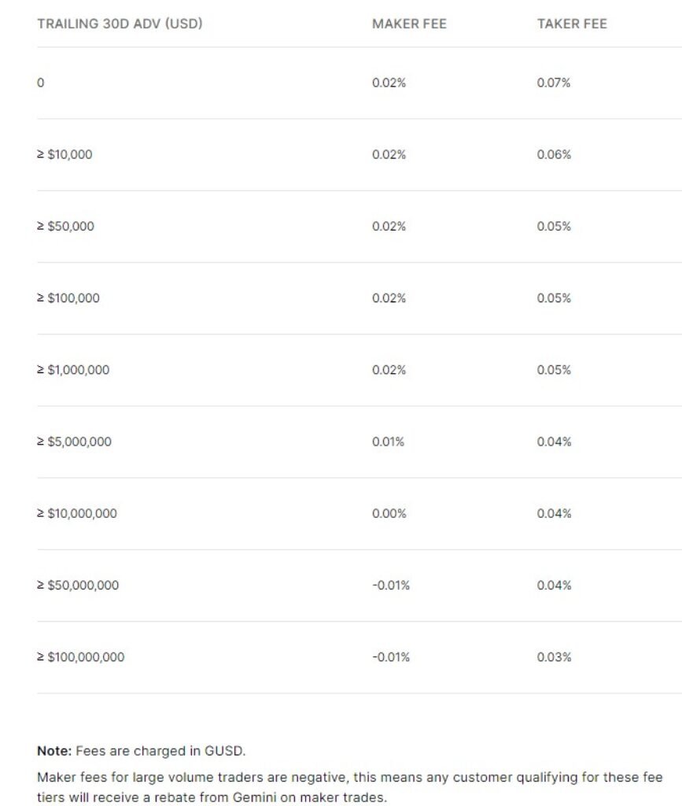Screen dimensions: 682x806
Task: Click the MAKER FEE column header
Action: (409, 24)
